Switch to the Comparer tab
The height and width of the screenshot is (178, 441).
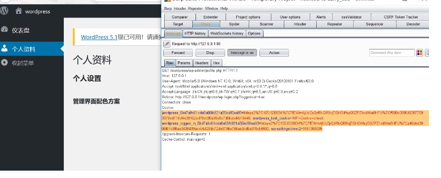180,17
